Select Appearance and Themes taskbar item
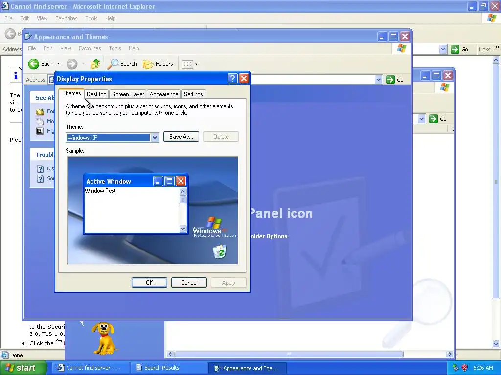 point(247,368)
